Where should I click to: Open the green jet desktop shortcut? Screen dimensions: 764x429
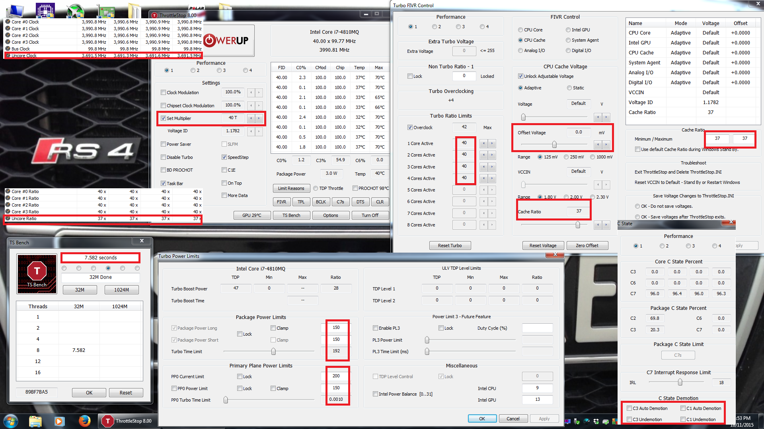pos(75,11)
